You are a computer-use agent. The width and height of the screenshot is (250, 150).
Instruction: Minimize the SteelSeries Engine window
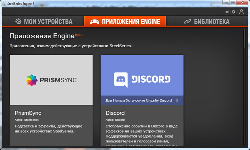pos(226,3)
